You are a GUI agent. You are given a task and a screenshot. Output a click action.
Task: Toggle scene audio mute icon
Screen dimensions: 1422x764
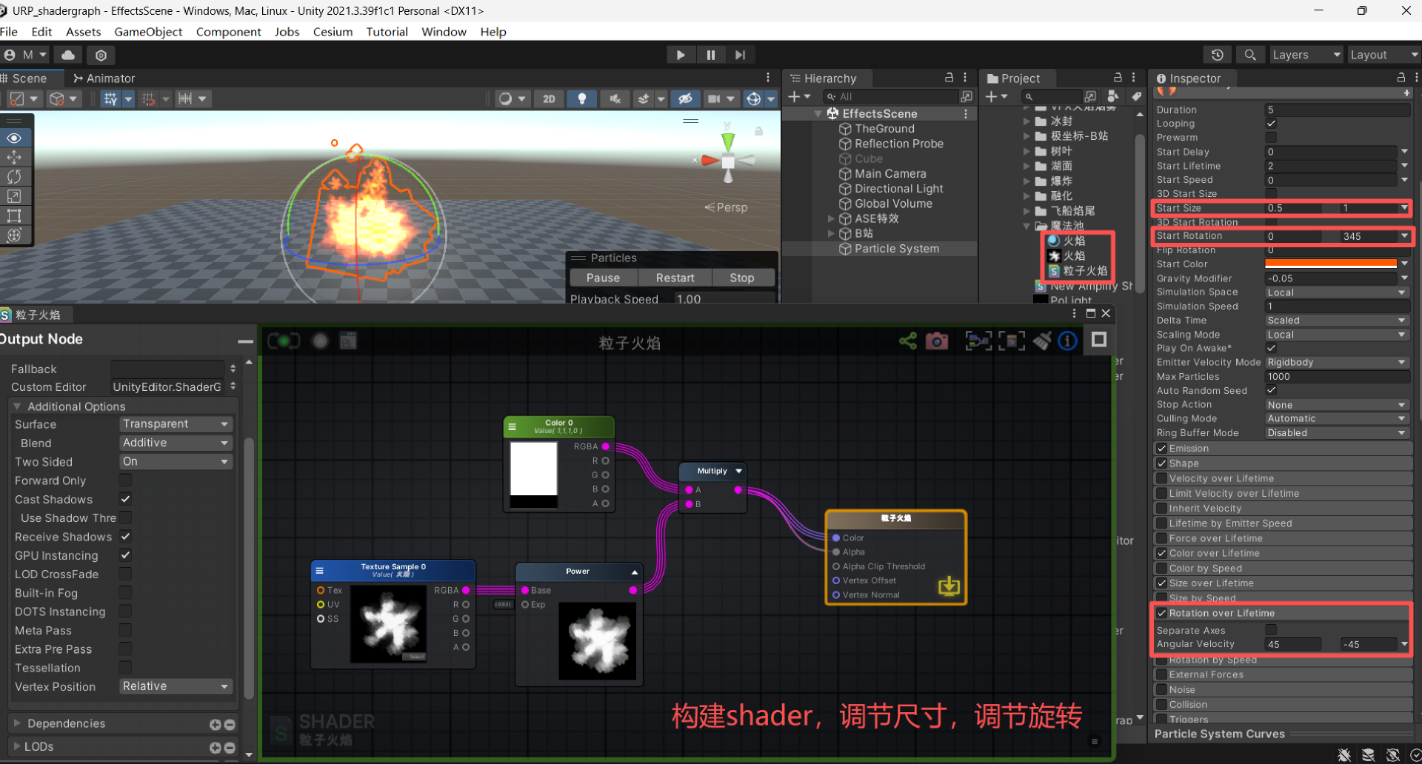pos(615,98)
